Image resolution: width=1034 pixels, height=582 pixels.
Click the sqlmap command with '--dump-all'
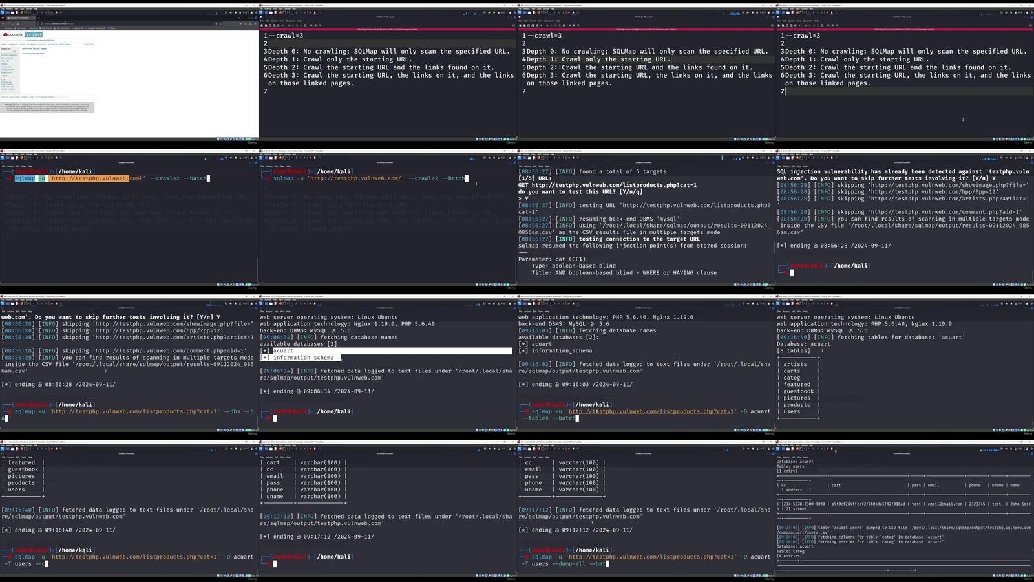click(x=645, y=560)
